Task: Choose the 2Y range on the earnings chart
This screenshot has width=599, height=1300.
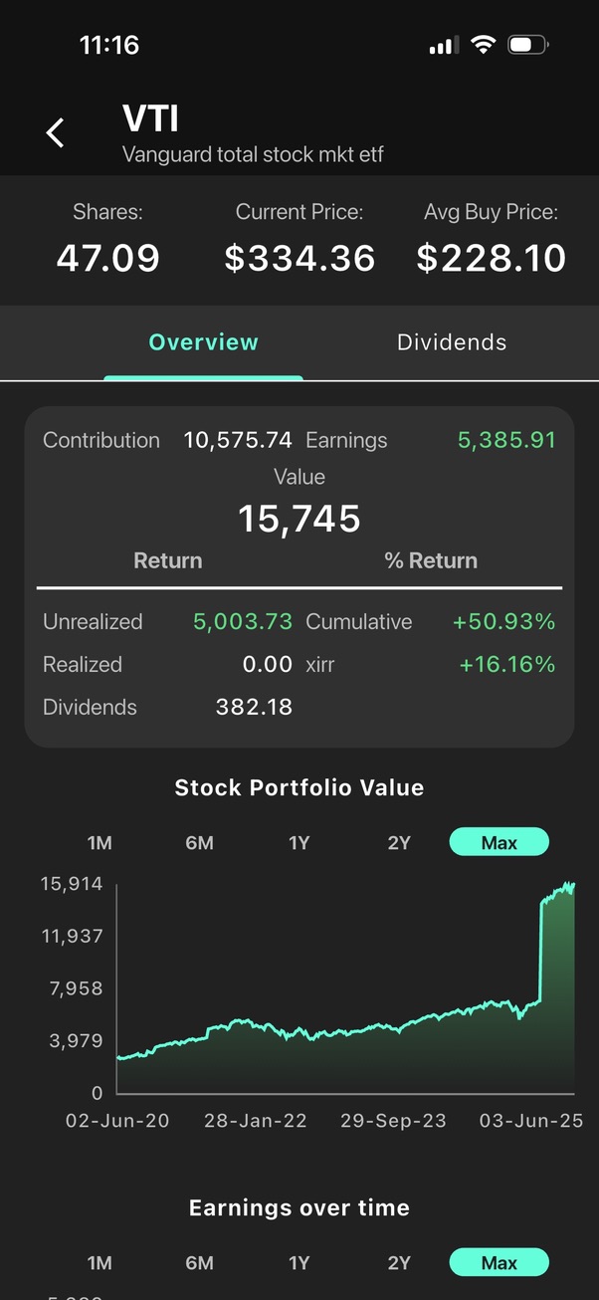Action: coord(398,1262)
